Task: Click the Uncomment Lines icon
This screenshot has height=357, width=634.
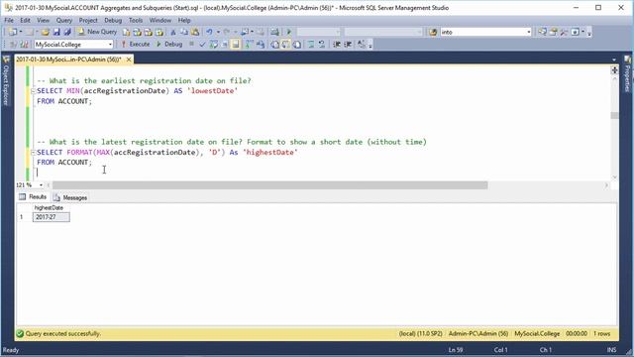Action: pos(321,44)
